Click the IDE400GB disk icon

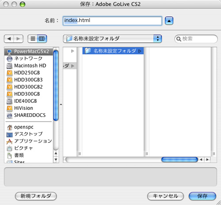click(x=10, y=101)
